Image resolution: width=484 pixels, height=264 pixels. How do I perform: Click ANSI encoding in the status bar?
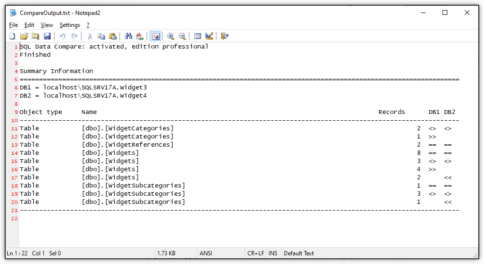(x=205, y=253)
